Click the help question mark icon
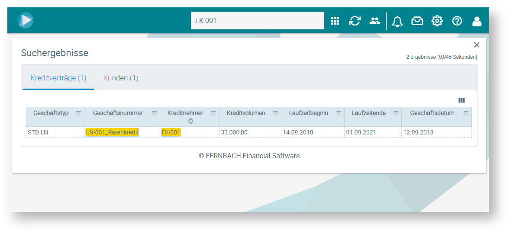This screenshot has height=233, width=510. 457,21
